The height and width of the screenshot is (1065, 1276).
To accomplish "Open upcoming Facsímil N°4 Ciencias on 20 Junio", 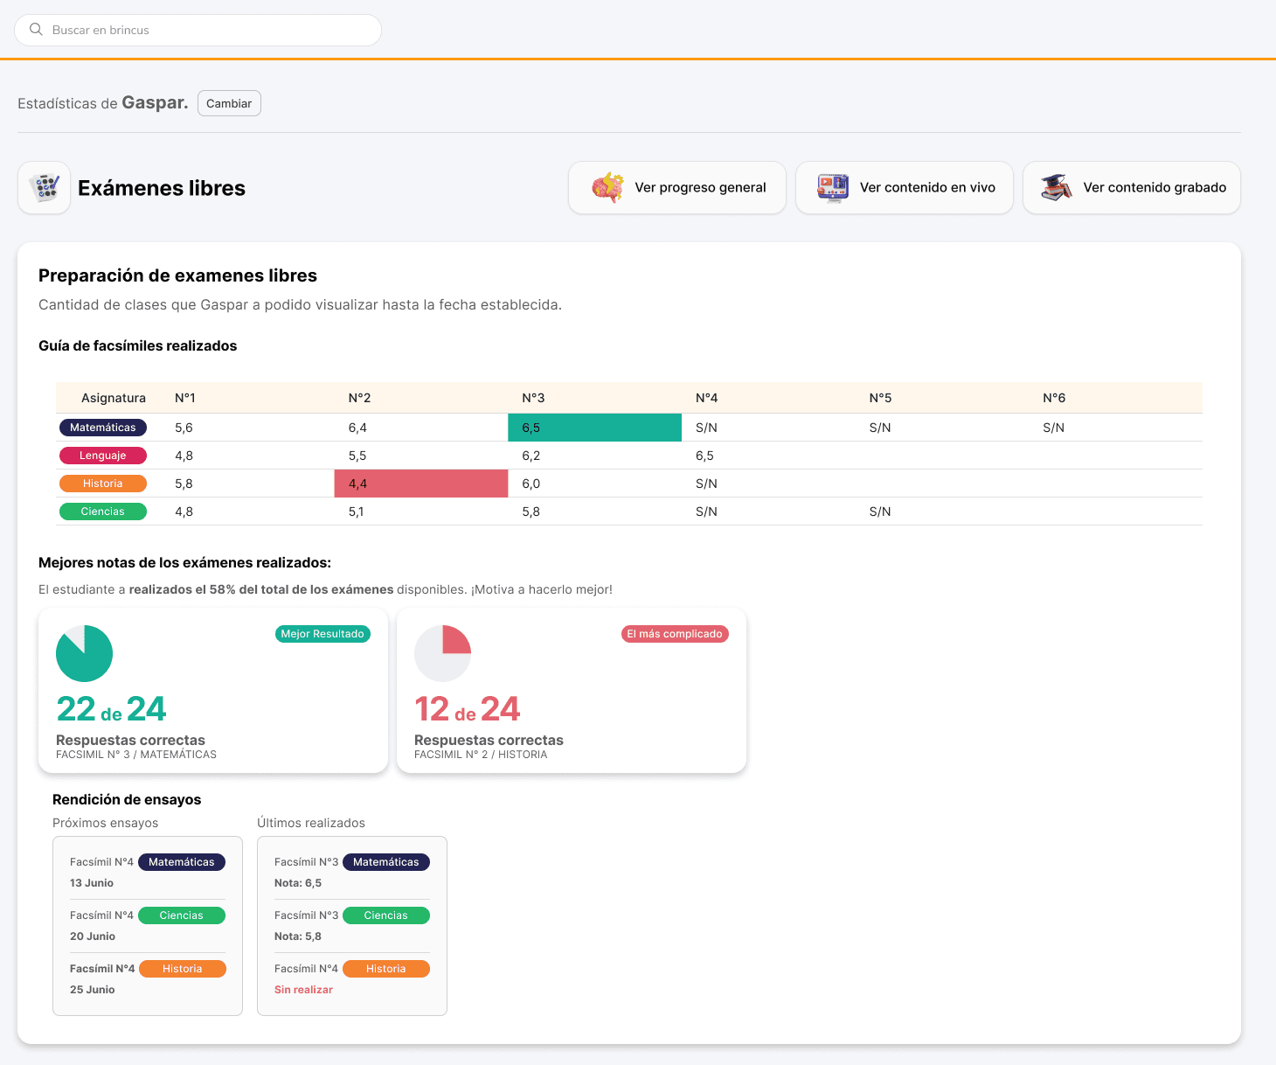I will click(148, 925).
